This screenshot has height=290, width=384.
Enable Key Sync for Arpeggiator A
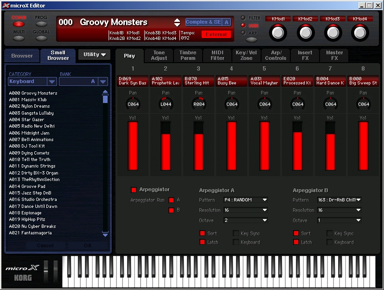click(x=236, y=233)
